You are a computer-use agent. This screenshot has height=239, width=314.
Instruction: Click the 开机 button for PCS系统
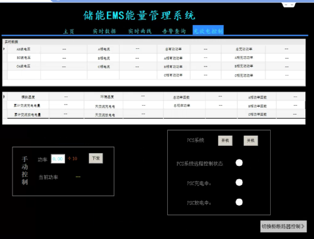point(225,141)
